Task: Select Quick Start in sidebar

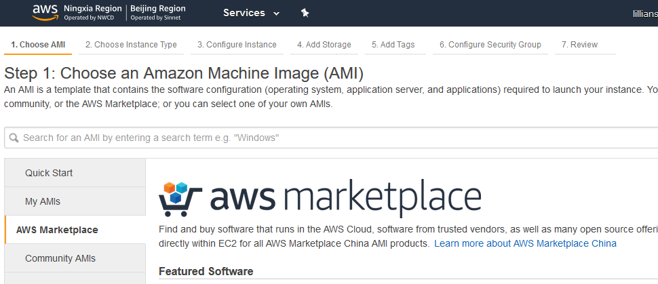Action: pyautogui.click(x=75, y=173)
